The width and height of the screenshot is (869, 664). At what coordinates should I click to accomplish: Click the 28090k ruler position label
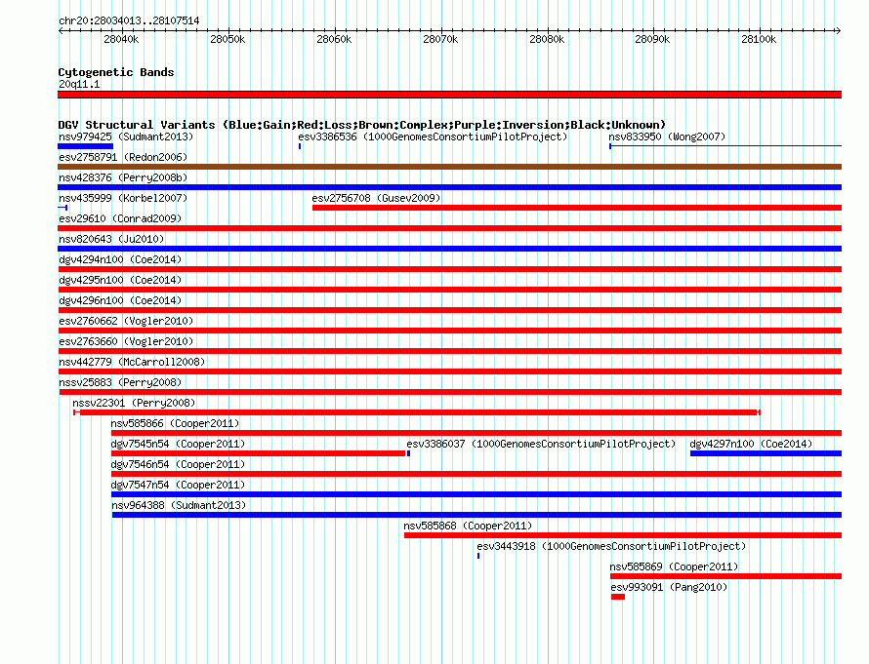point(652,39)
